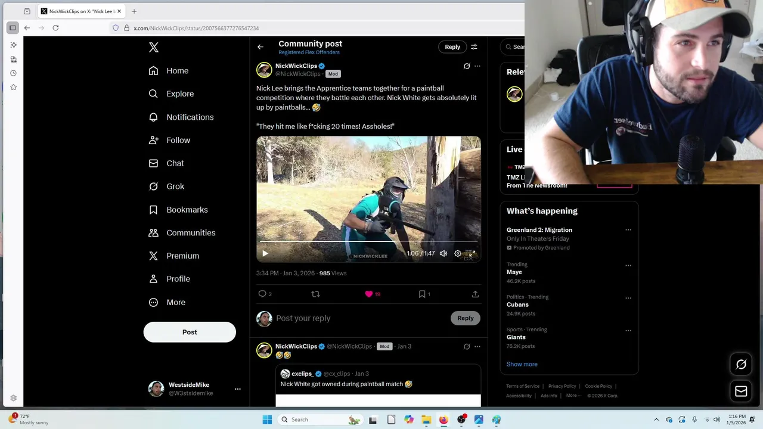Viewport: 763px width, 429px height.
Task: Open reply sorting filter icon
Action: pyautogui.click(x=474, y=46)
